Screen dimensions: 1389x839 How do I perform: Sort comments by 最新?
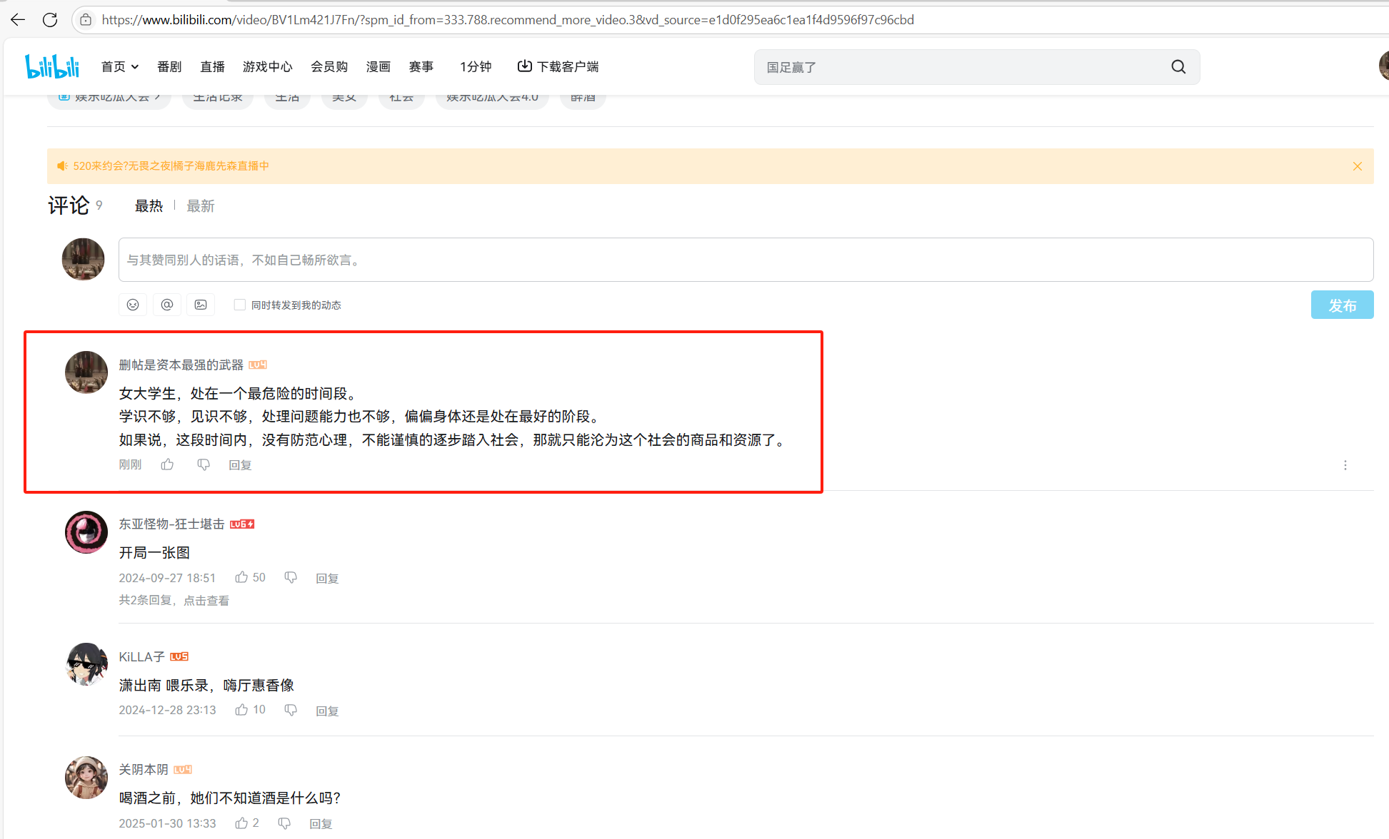pyautogui.click(x=200, y=206)
